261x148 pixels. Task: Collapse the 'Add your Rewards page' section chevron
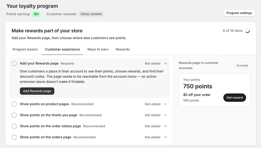pyautogui.click(x=165, y=63)
